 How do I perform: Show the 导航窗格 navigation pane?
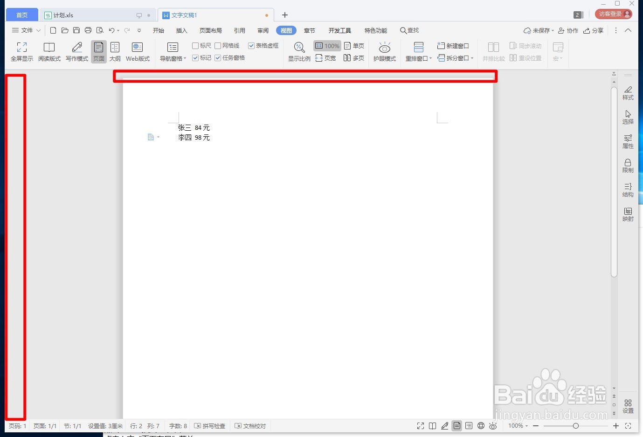(172, 51)
